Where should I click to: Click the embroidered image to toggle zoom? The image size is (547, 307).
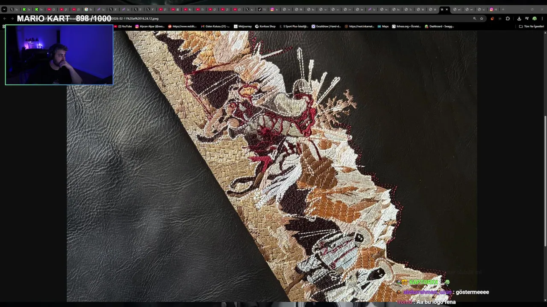(x=272, y=166)
